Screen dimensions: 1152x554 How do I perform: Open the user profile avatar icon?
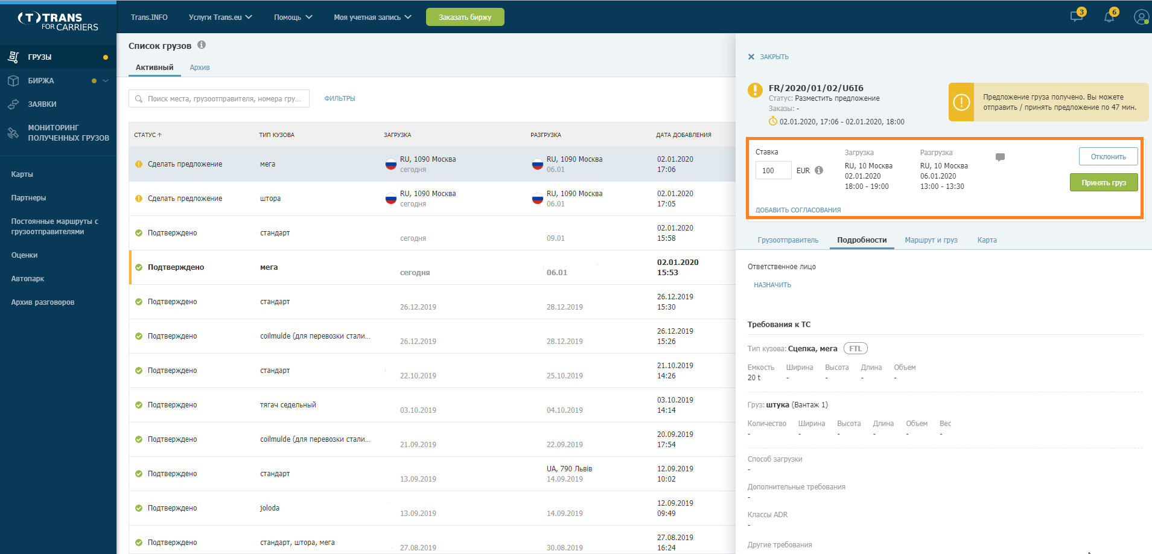pos(1141,17)
